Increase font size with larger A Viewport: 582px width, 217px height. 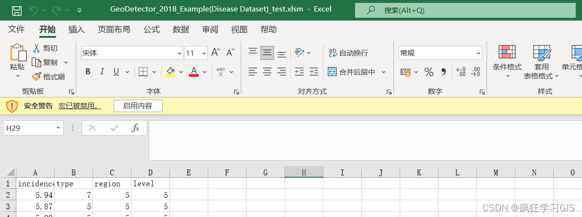point(215,52)
